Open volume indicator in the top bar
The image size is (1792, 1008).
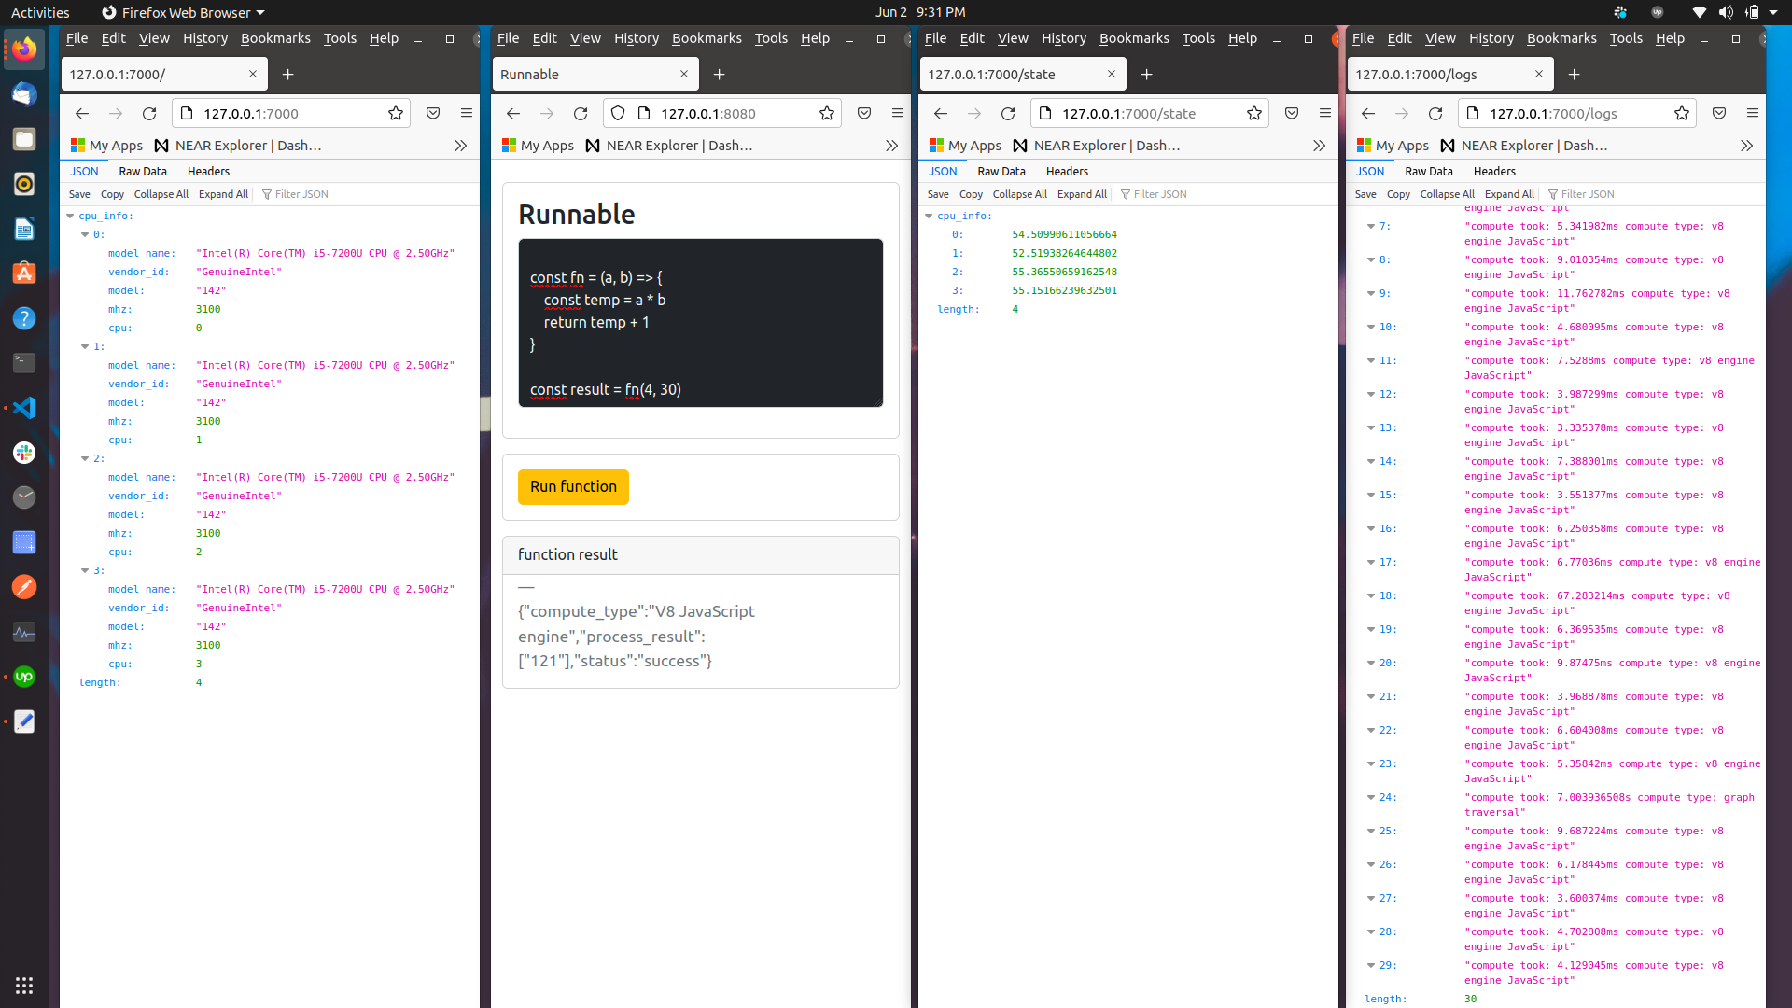[x=1726, y=12]
